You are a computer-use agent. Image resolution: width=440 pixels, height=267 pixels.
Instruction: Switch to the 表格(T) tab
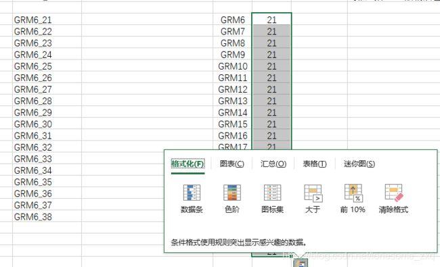click(x=315, y=164)
